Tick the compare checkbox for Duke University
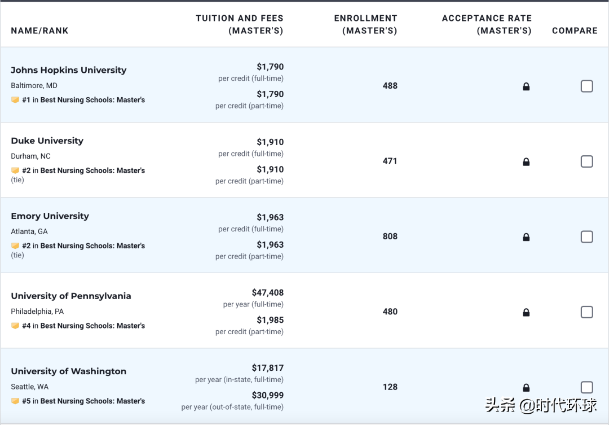Screen dimensions: 609x425 click(586, 161)
